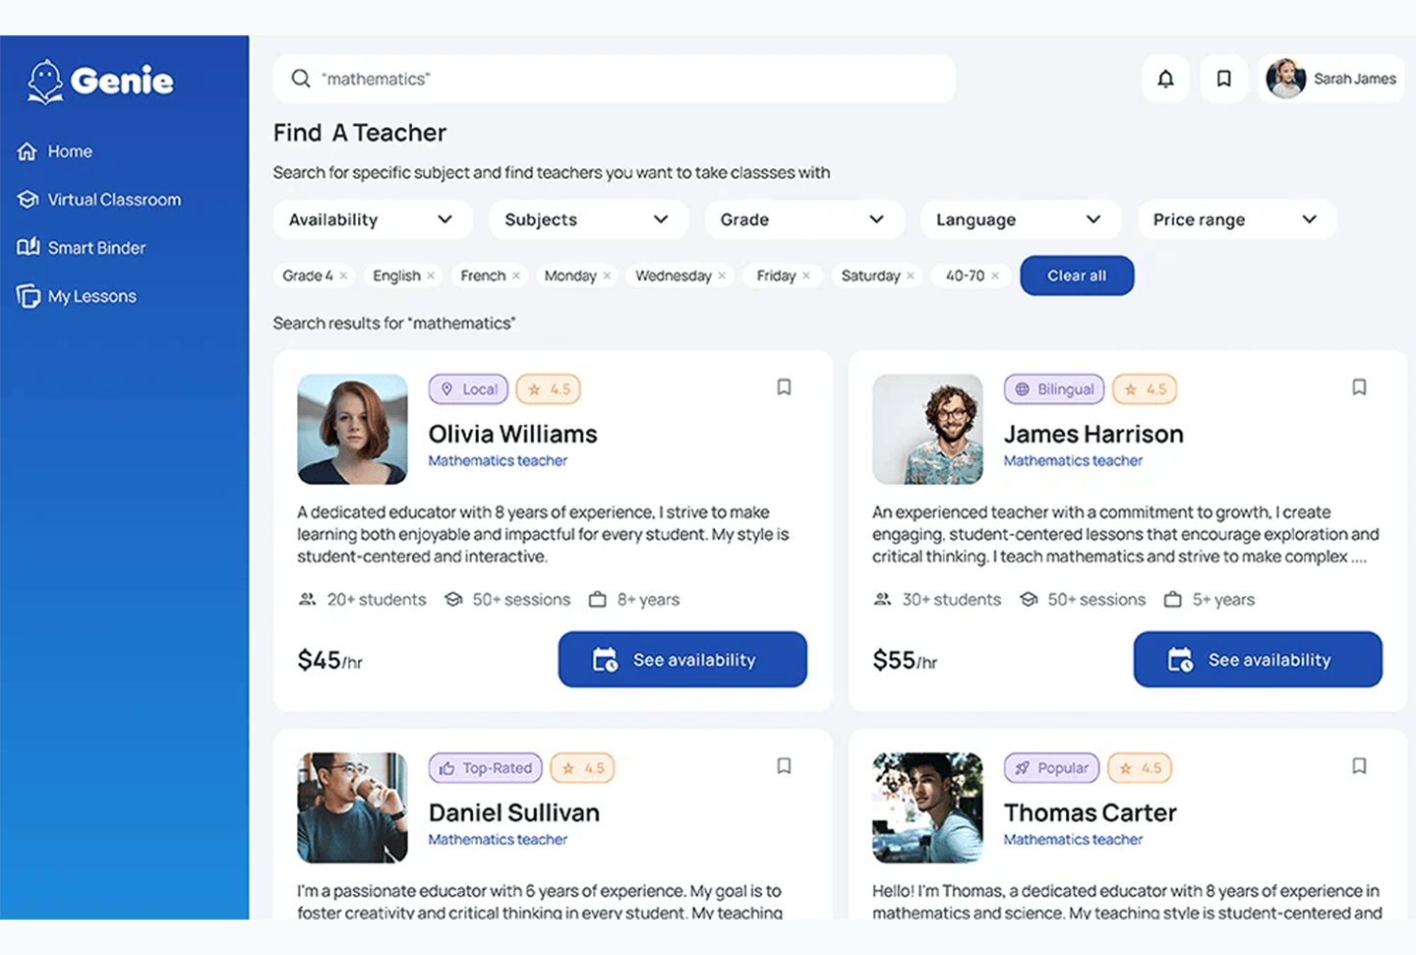Remove the Grade 4 filter chip
Image resolution: width=1416 pixels, height=955 pixels.
tap(343, 276)
